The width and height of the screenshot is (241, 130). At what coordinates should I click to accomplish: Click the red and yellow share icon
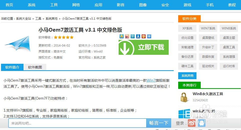[144, 36]
